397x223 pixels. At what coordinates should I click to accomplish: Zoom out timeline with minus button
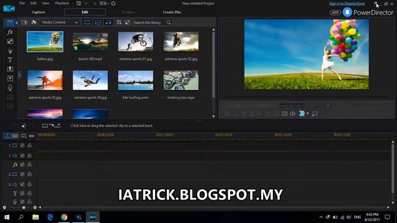[4, 208]
